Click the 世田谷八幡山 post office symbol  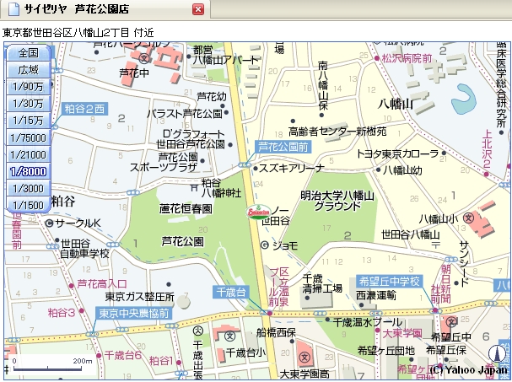click(435, 245)
